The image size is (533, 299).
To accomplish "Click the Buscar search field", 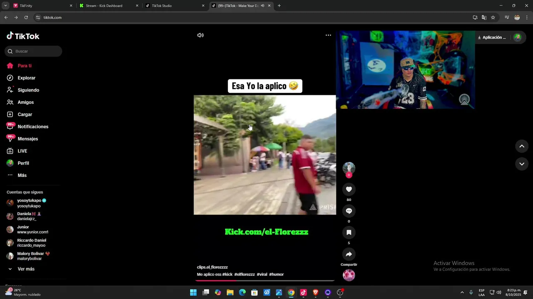I will coord(33,51).
